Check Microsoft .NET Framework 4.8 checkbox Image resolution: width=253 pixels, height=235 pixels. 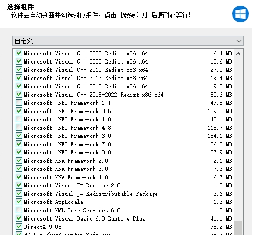click(x=19, y=128)
